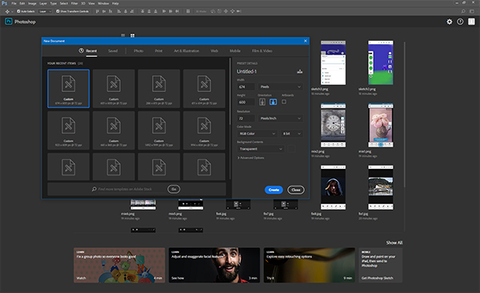Click the distribute top edges icon
Viewport: 480px width, 293px height.
point(142,11)
